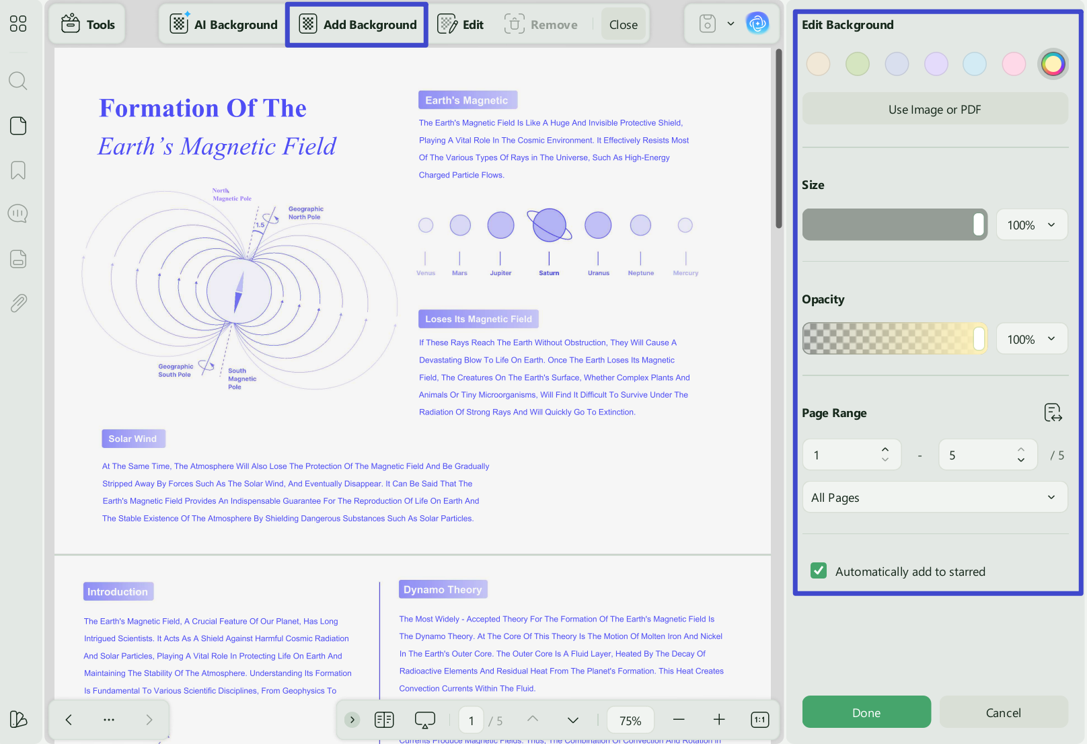Select the Add Background tab
The image size is (1087, 744).
(x=357, y=25)
